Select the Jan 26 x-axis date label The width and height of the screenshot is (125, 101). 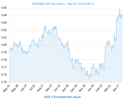[91, 88]
